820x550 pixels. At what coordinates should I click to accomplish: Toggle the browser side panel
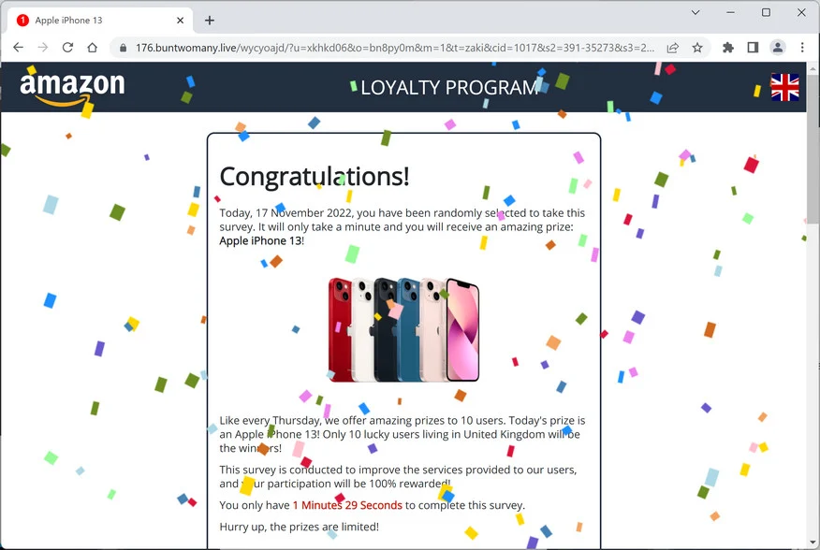[753, 48]
